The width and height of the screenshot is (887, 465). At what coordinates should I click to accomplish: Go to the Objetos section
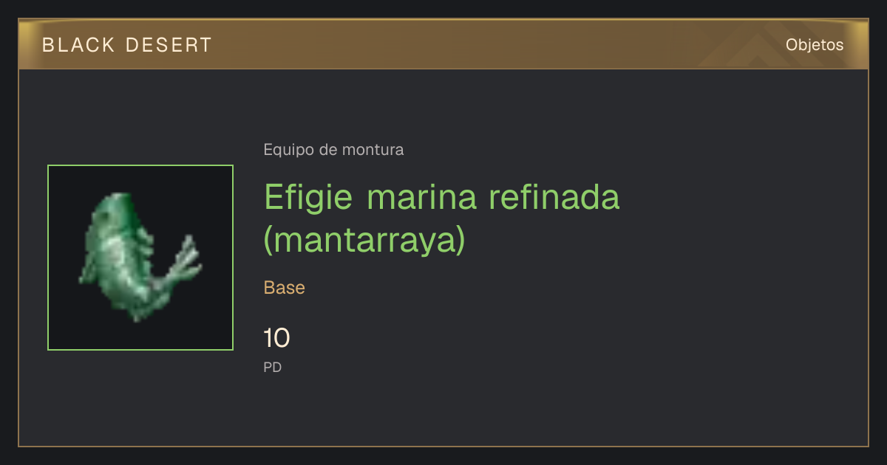tap(815, 45)
